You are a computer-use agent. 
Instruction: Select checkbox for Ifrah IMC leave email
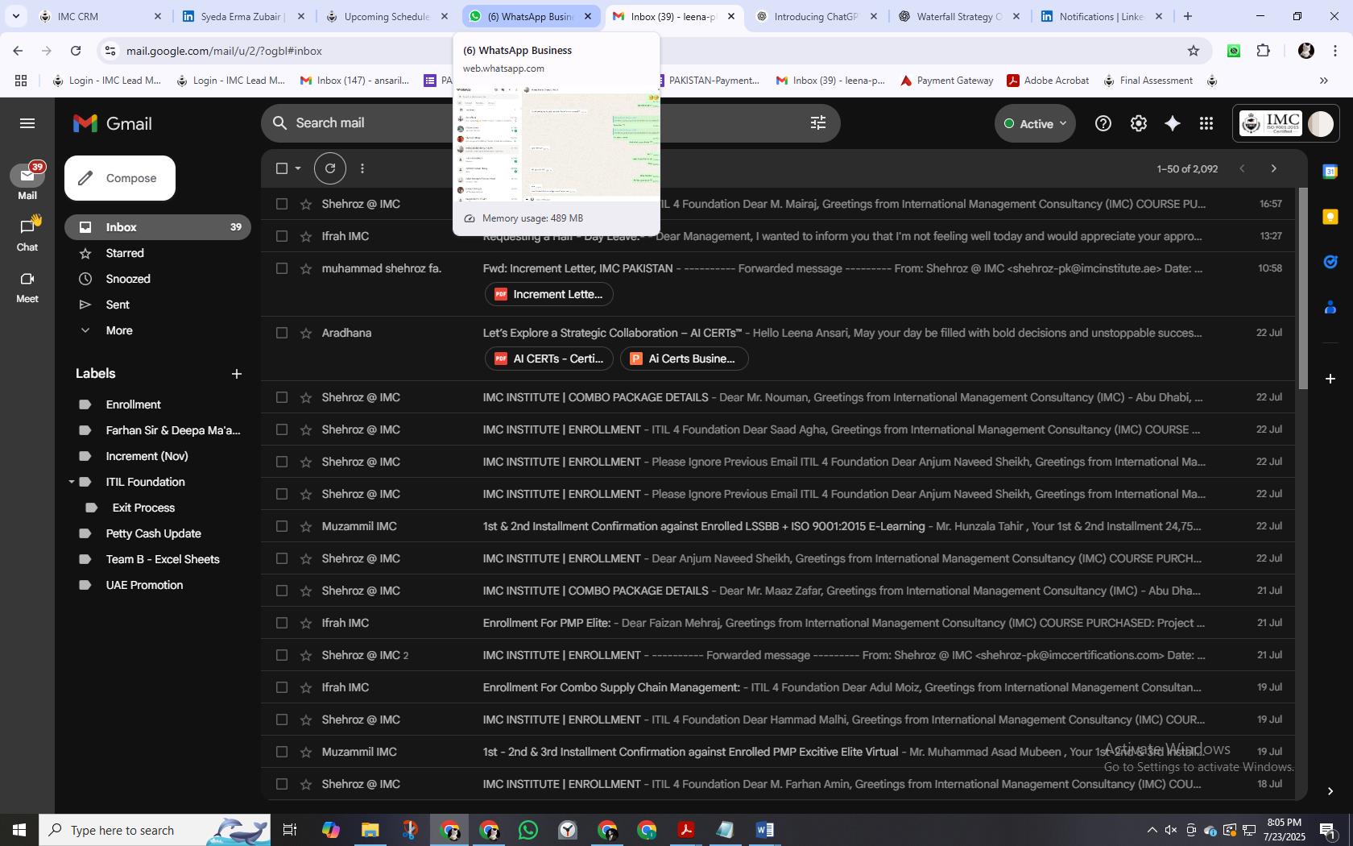[282, 236]
